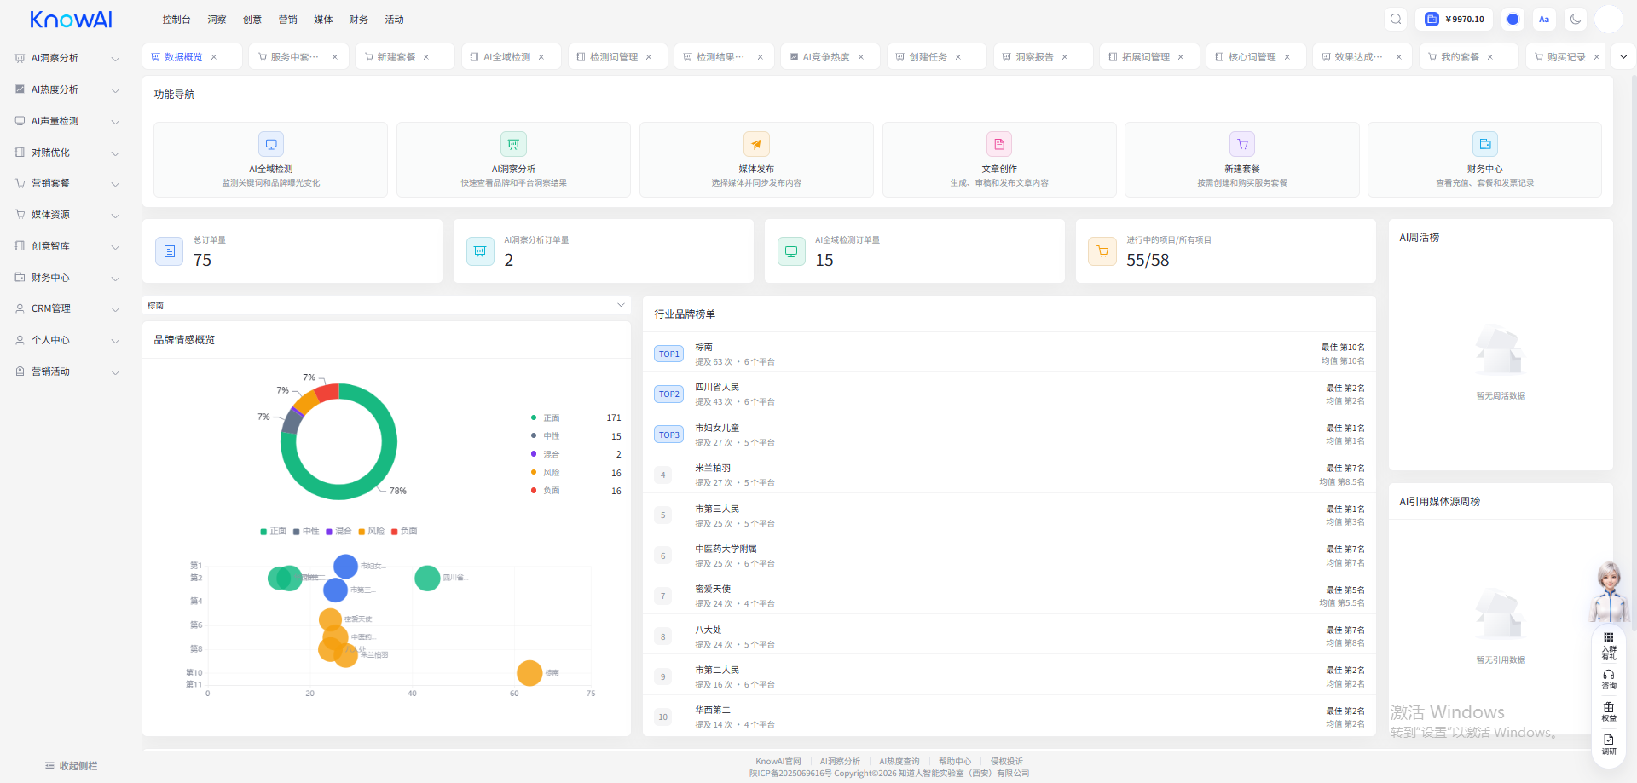Expand the tab list overflow chevron
Image resolution: width=1637 pixels, height=783 pixels.
[1623, 57]
